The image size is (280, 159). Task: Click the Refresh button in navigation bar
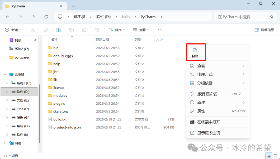click(46, 17)
